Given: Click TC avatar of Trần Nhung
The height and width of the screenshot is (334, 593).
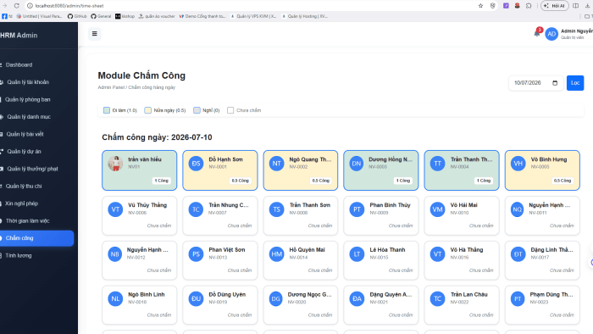Looking at the screenshot, I should pos(196,209).
